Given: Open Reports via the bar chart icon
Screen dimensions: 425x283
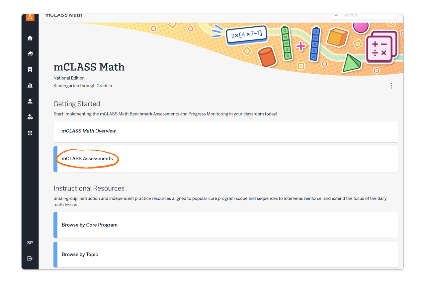Looking at the screenshot, I should [30, 85].
